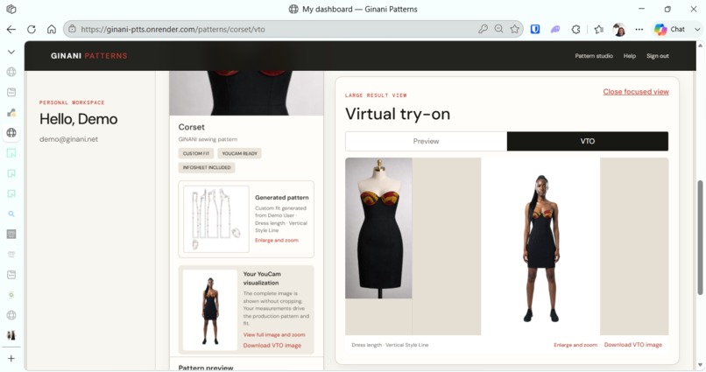Download VTO image in YouCam card
This screenshot has width=706, height=372.
(x=272, y=346)
